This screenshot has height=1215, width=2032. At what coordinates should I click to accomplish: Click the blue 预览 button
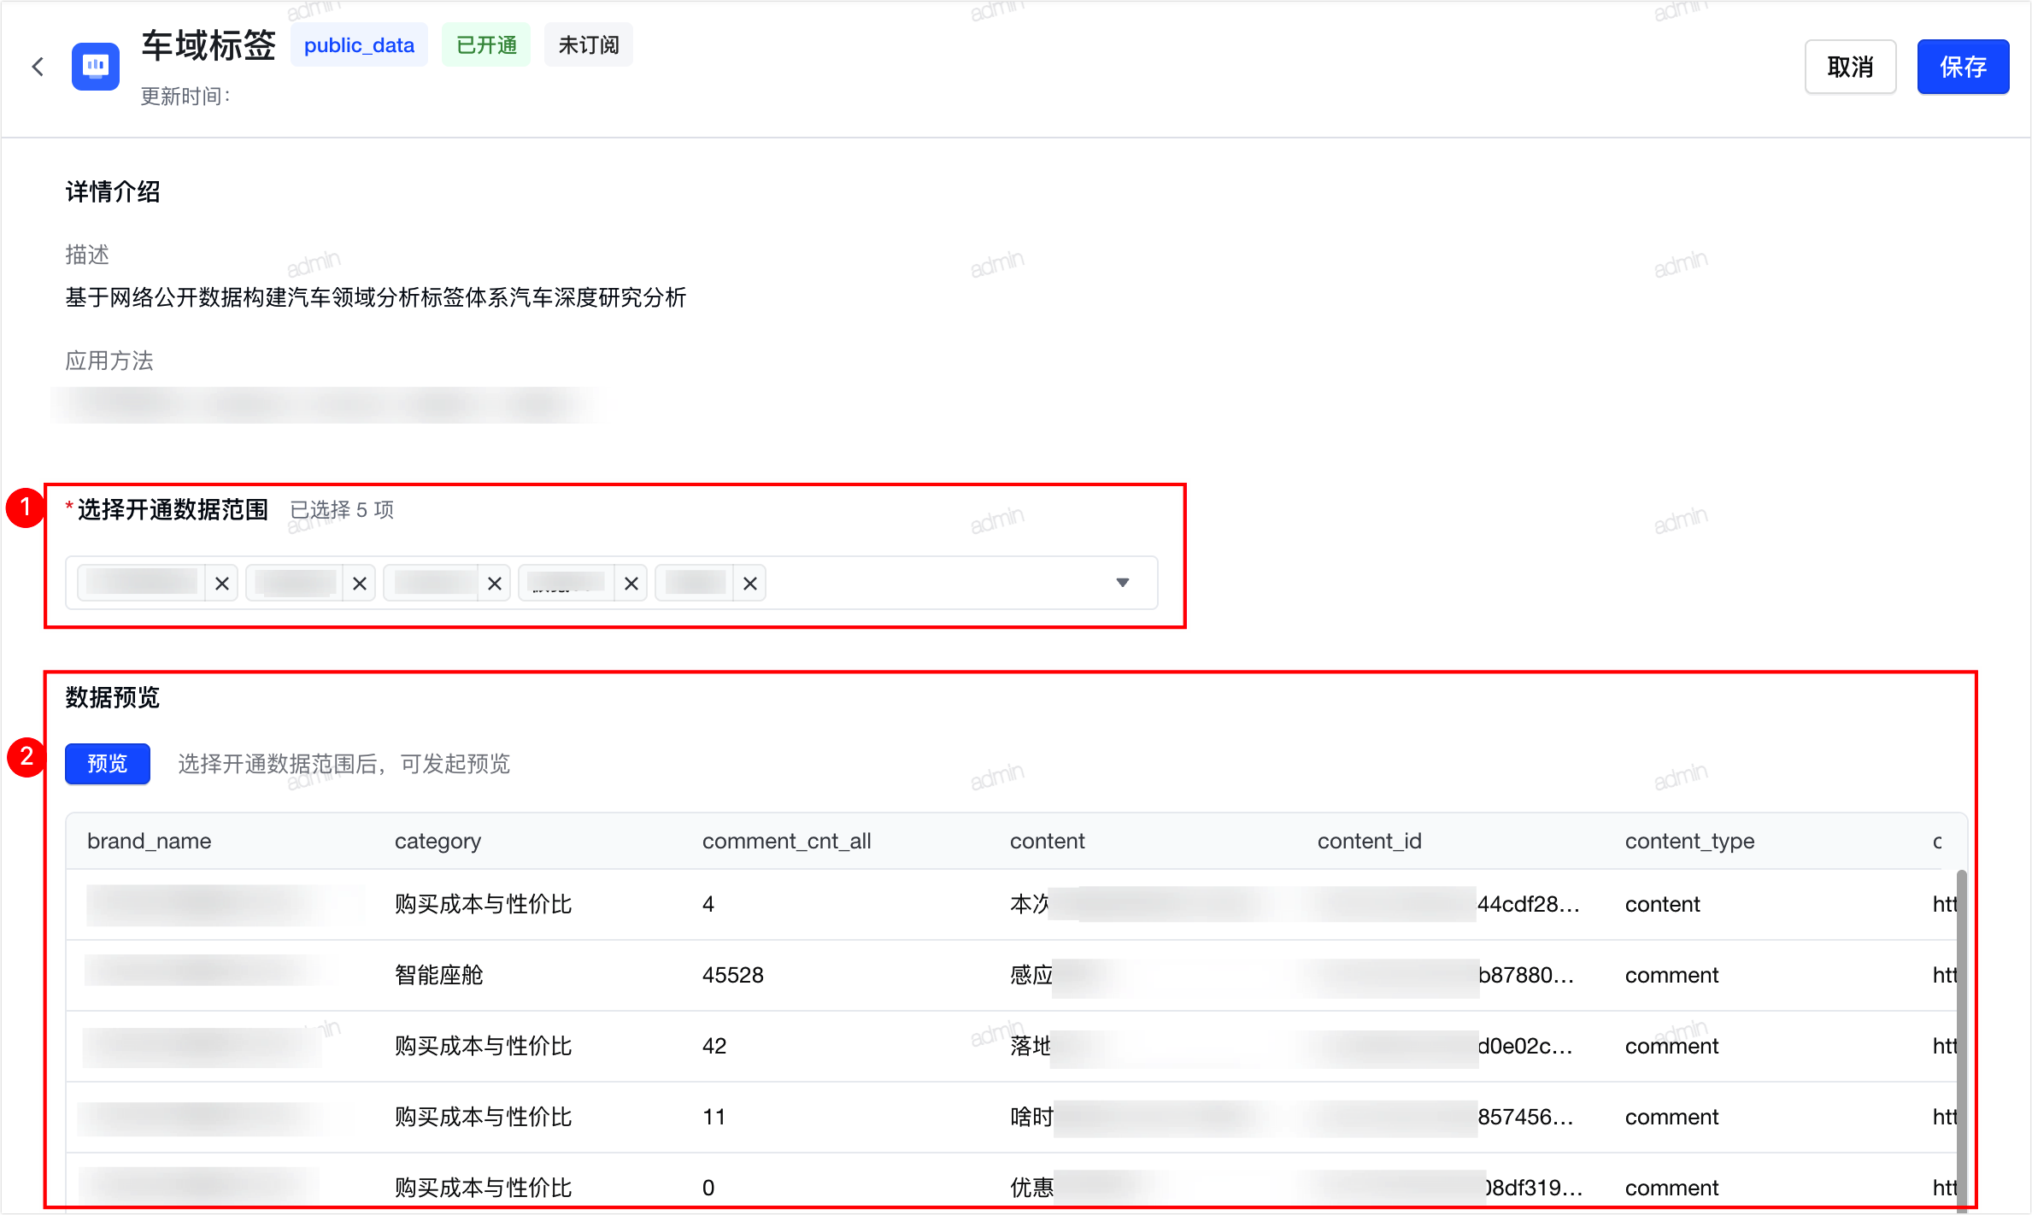(108, 763)
